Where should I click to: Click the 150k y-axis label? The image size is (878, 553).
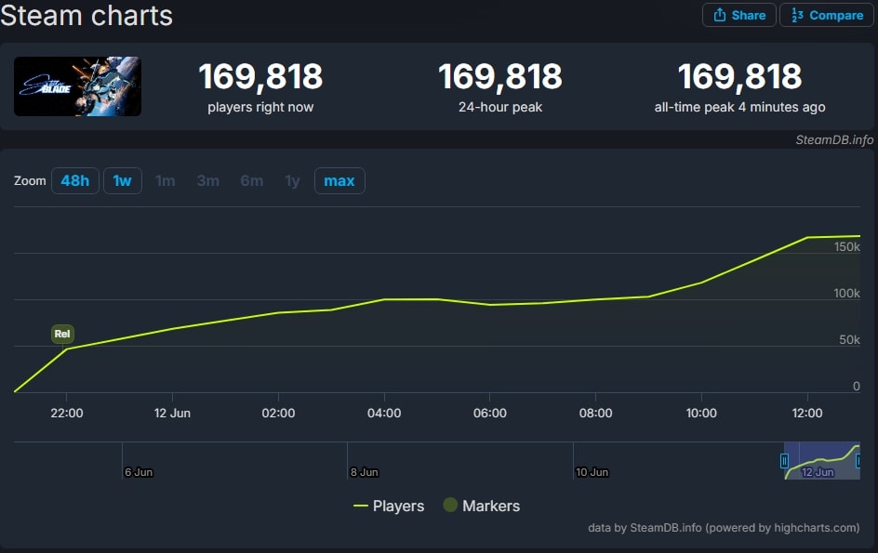(x=846, y=247)
